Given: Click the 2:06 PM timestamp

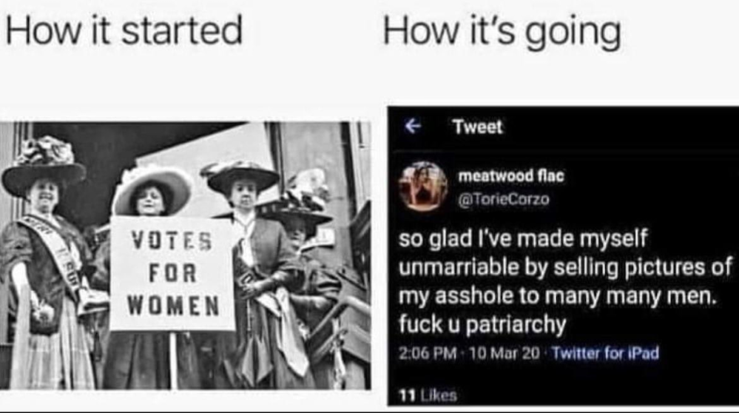Looking at the screenshot, I should point(428,353).
